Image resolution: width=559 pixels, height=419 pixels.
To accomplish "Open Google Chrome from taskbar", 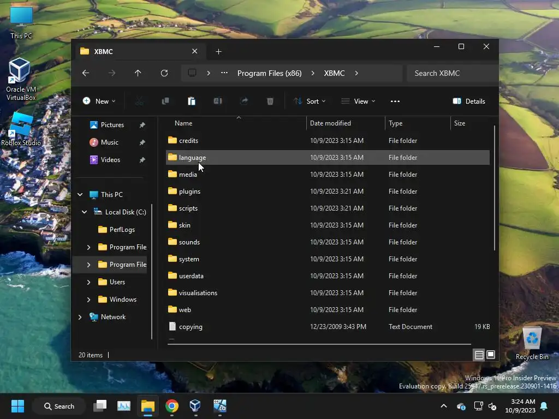I will (x=172, y=406).
